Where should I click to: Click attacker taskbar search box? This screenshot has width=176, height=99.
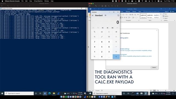[19, 94]
